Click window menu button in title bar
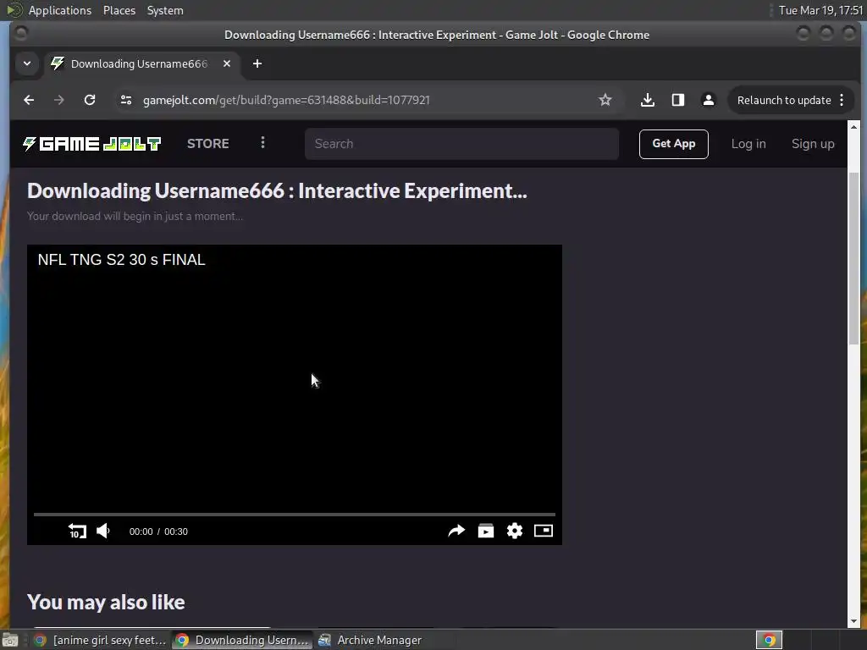The width and height of the screenshot is (867, 650). click(x=21, y=34)
